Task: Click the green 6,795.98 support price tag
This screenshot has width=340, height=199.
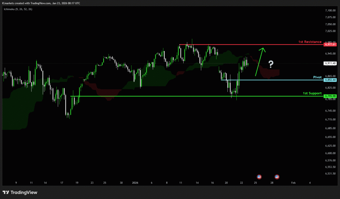Action: [x=330, y=96]
